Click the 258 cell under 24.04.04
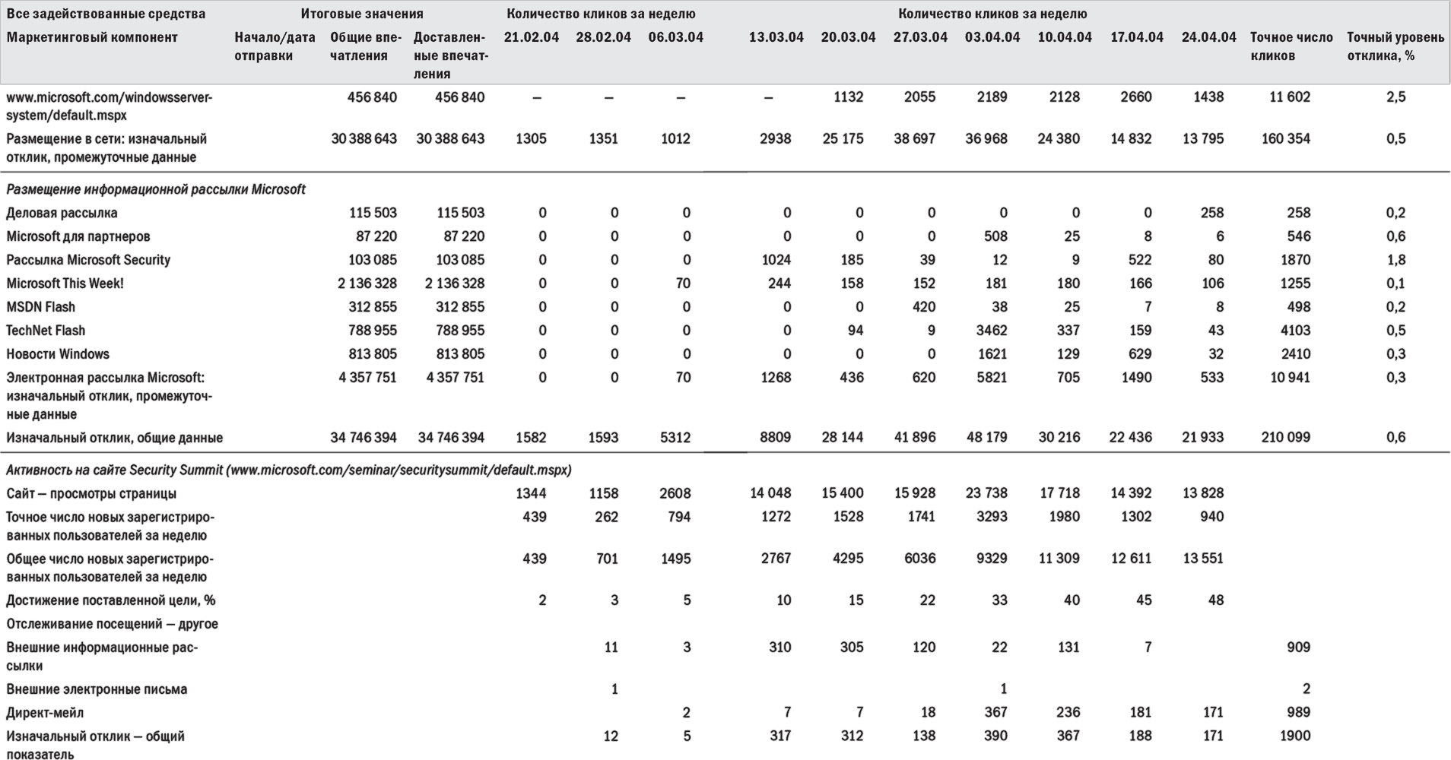 [x=1212, y=213]
